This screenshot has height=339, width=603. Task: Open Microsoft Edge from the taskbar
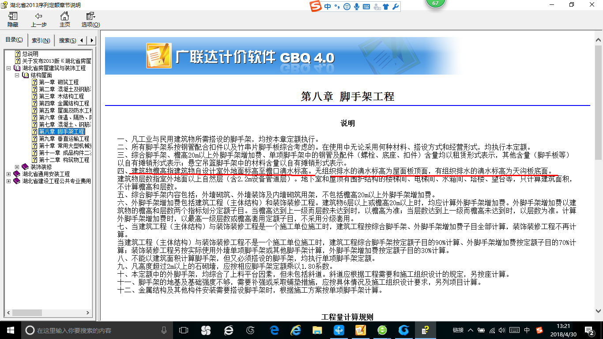pos(274,330)
